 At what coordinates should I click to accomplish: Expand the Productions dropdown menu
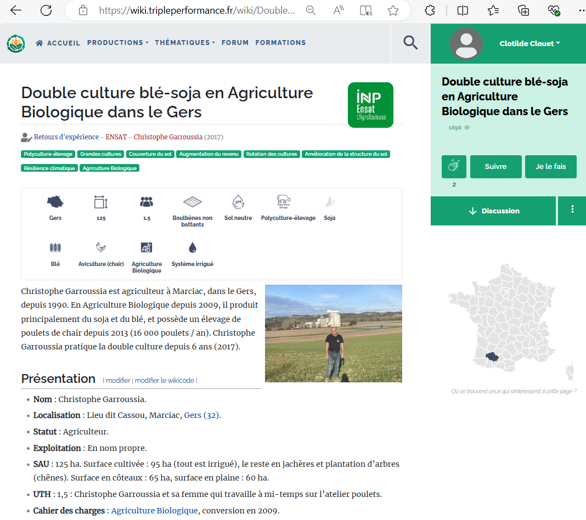point(117,43)
